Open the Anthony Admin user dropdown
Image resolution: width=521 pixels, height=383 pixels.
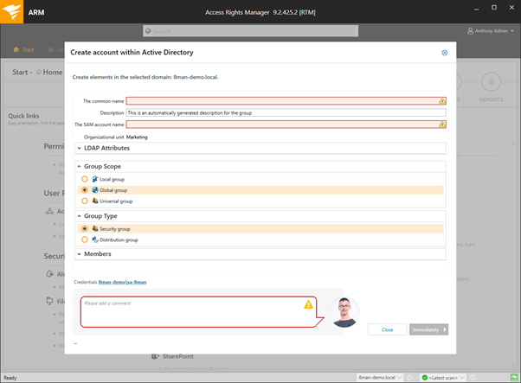pyautogui.click(x=491, y=31)
